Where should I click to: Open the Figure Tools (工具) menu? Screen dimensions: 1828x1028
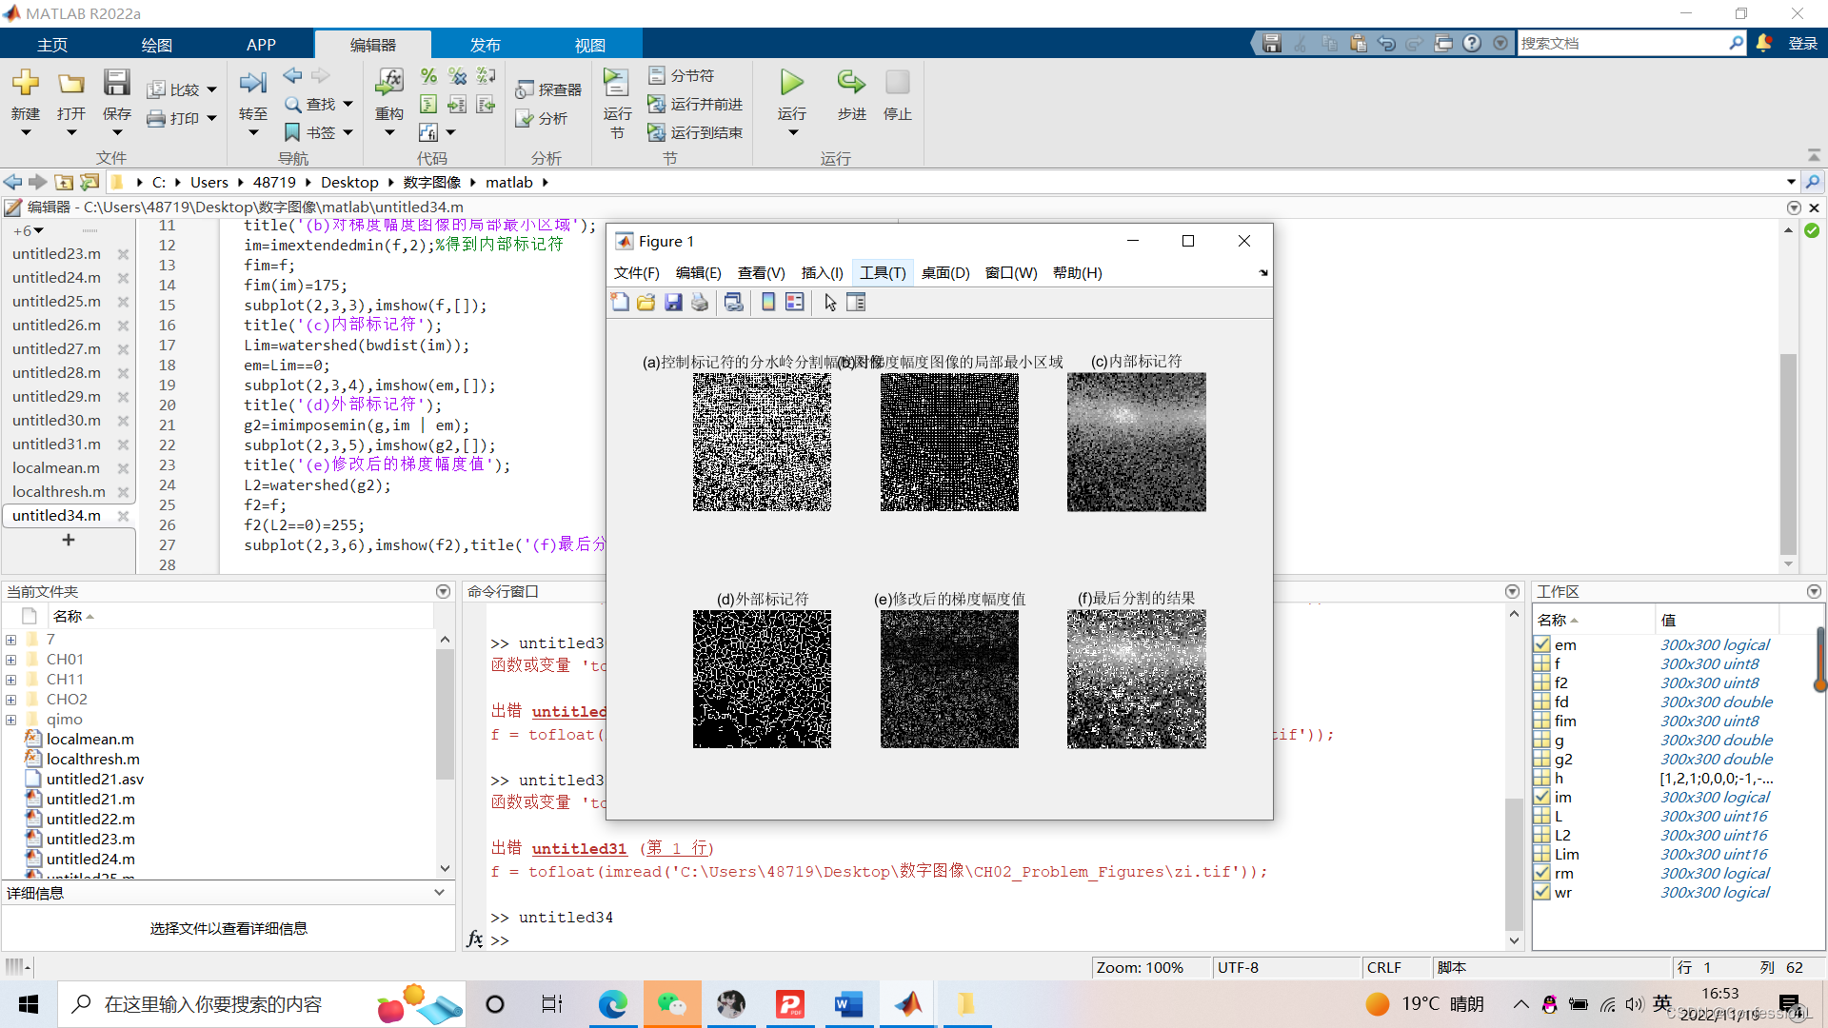[x=883, y=273]
